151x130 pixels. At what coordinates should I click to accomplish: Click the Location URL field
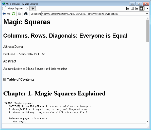coord(94,14)
